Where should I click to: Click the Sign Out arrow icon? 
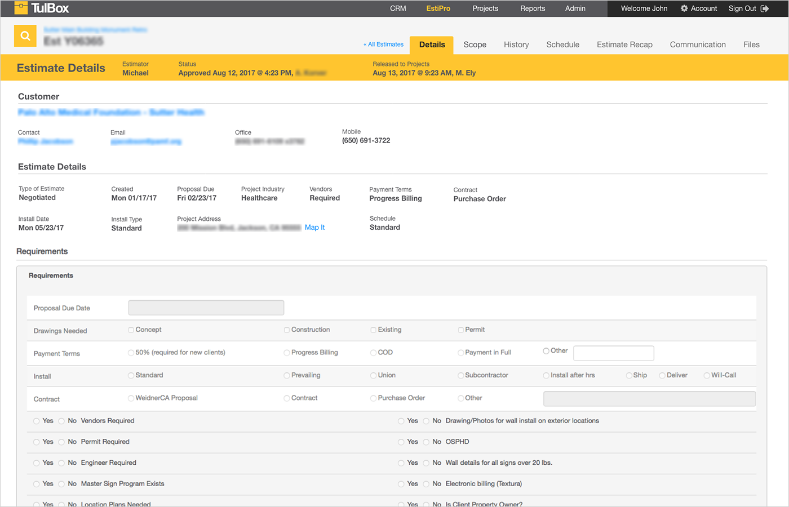[765, 8]
